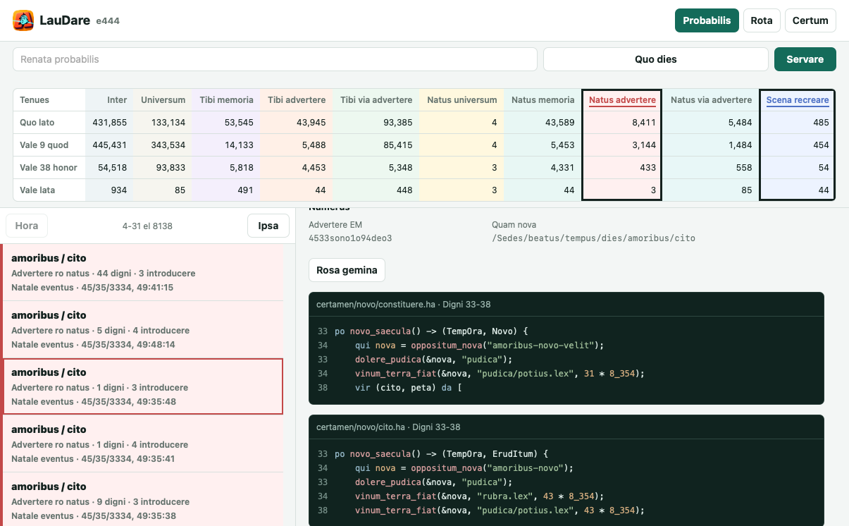This screenshot has height=526, width=849.
Task: Click the Universum column header
Action: point(163,100)
